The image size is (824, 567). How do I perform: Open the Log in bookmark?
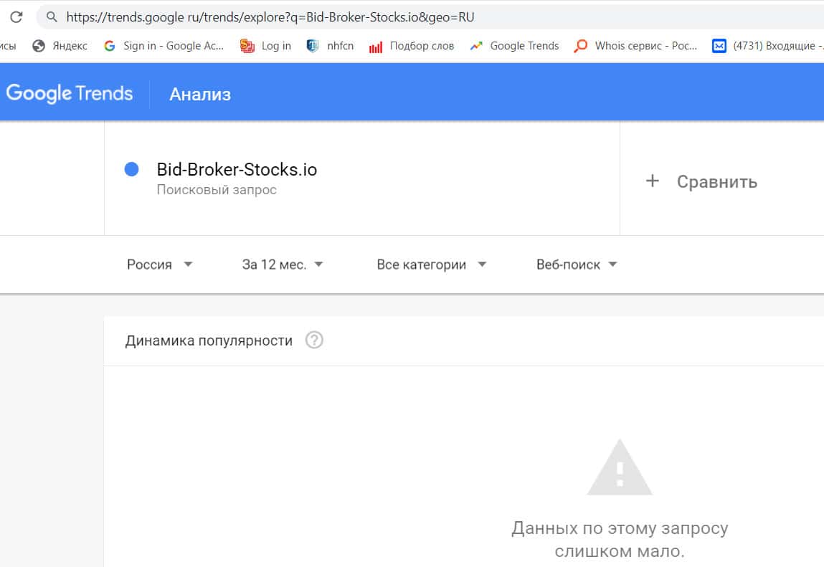pyautogui.click(x=266, y=46)
